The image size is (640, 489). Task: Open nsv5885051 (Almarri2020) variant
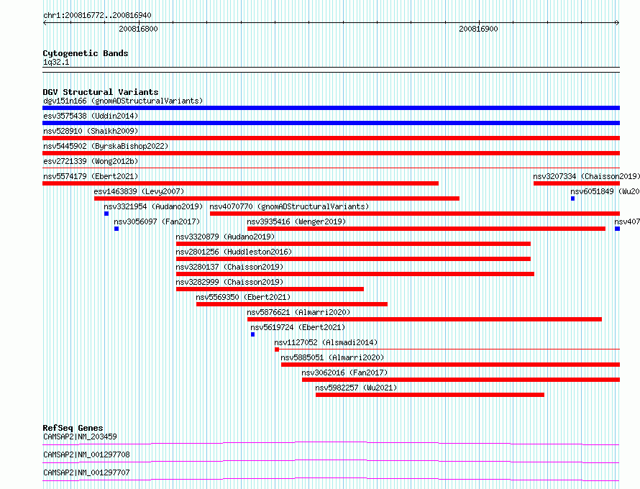(x=332, y=357)
